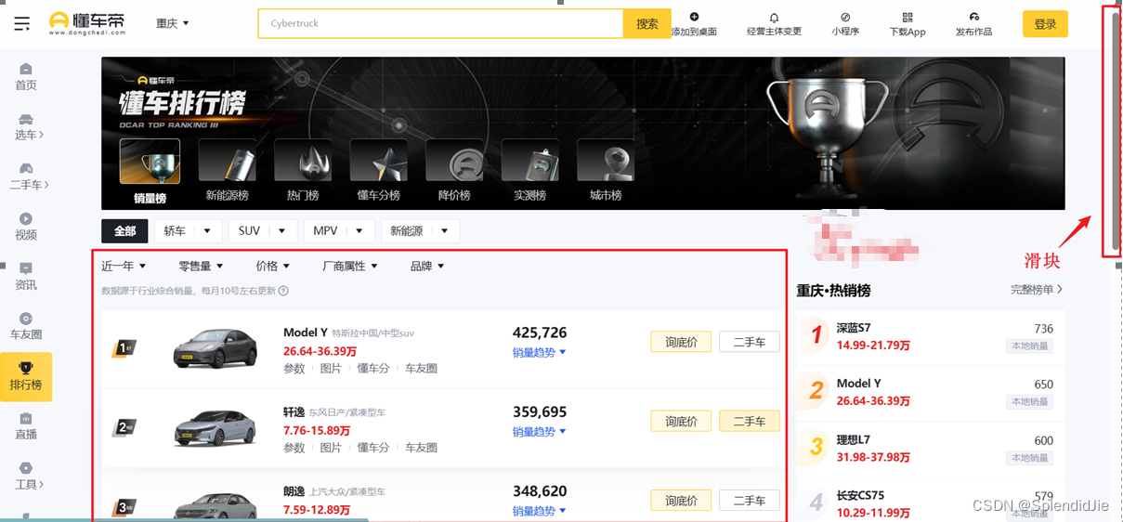Viewport: 1123px width, 522px height.
Task: Switch to the 城市榜 tab
Action: tap(606, 171)
